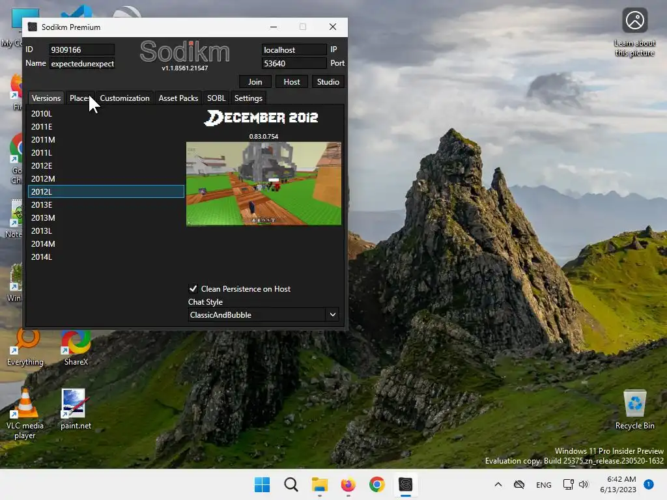Click the Host button
Screen dimensions: 667x500
pos(292,81)
